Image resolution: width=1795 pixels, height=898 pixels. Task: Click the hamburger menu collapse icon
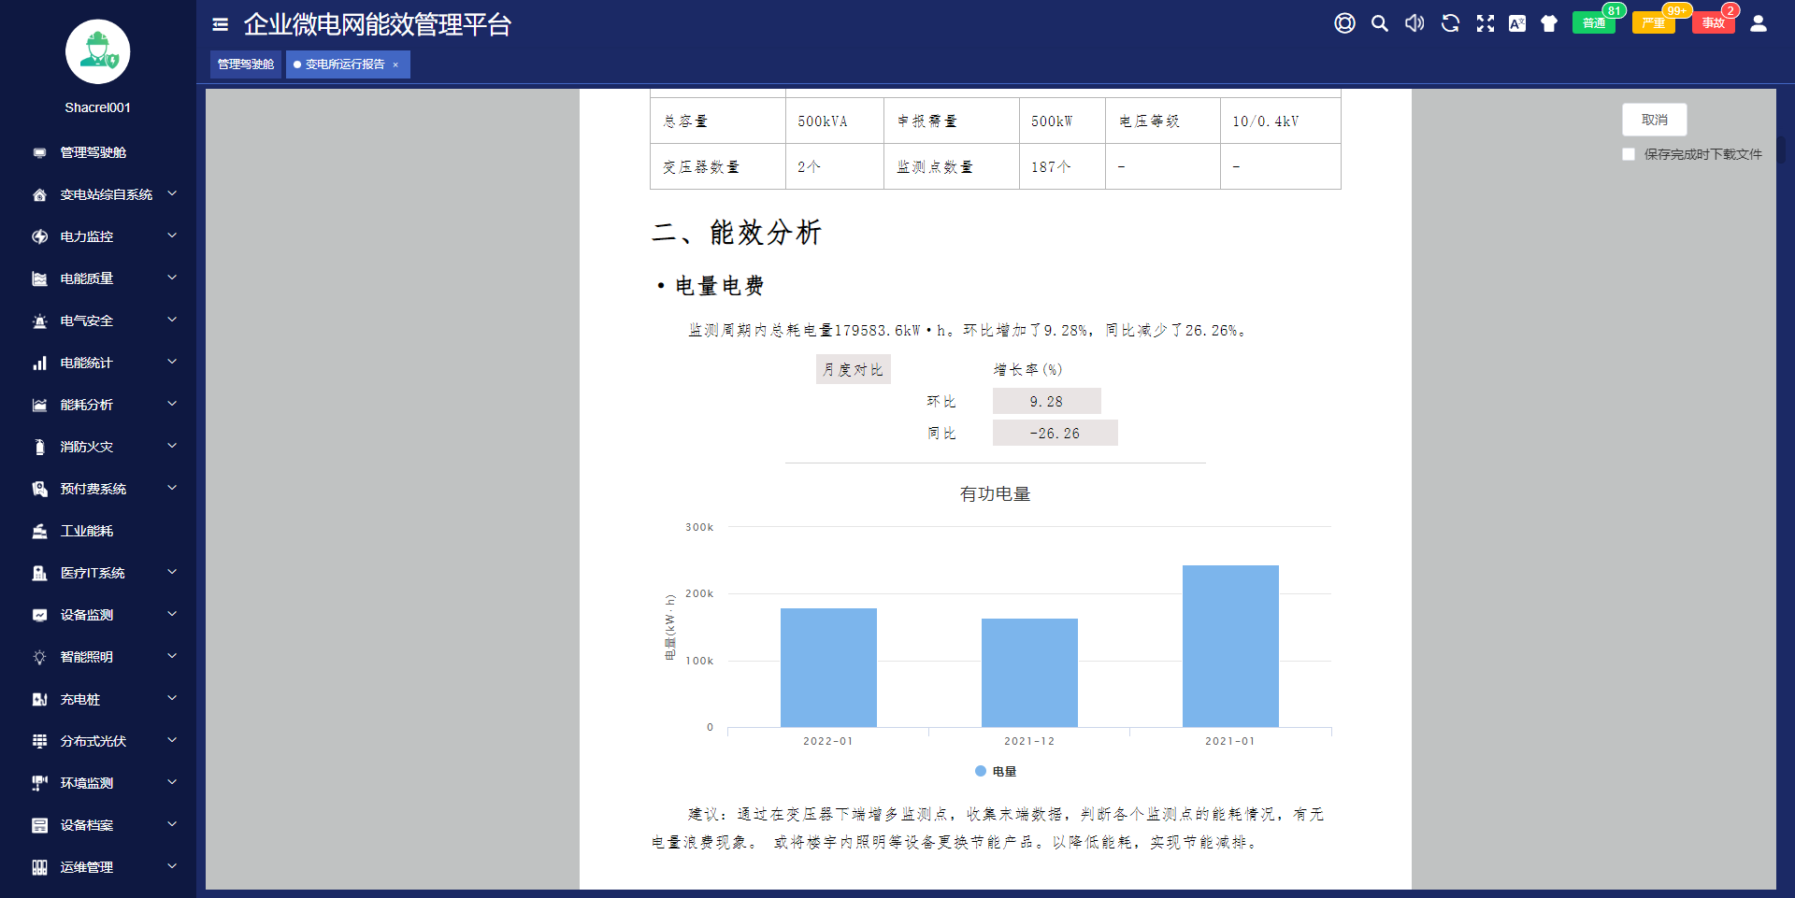pos(221,24)
